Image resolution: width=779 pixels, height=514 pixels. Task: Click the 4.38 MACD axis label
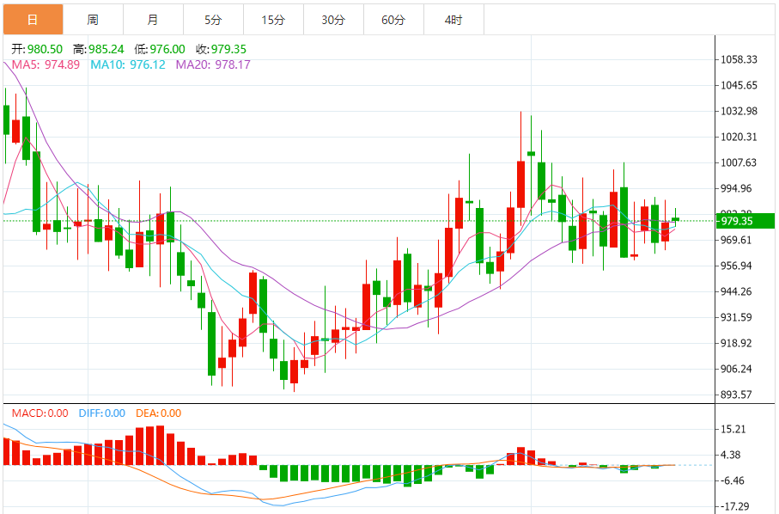pyautogui.click(x=730, y=455)
